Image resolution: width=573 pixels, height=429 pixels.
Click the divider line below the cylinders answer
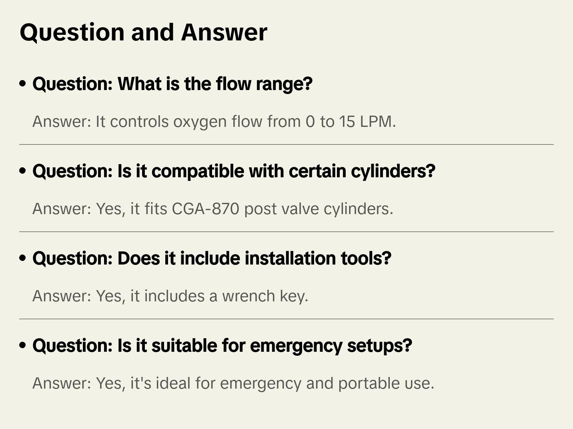286,232
